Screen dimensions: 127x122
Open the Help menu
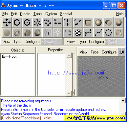pos(120,14)
